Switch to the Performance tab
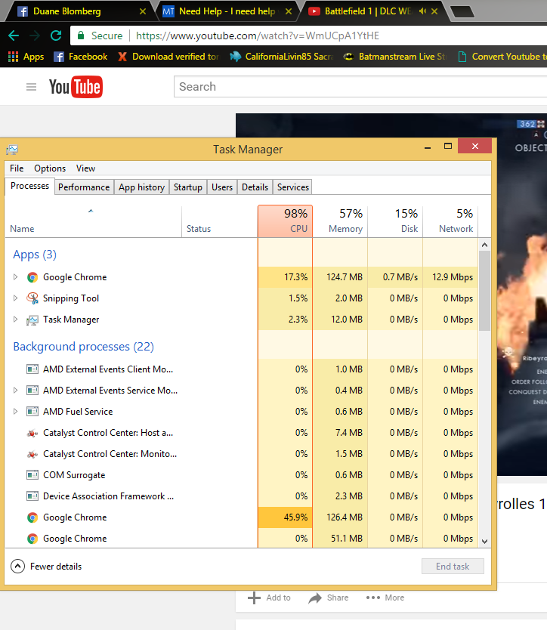The width and height of the screenshot is (547, 630). 84,187
